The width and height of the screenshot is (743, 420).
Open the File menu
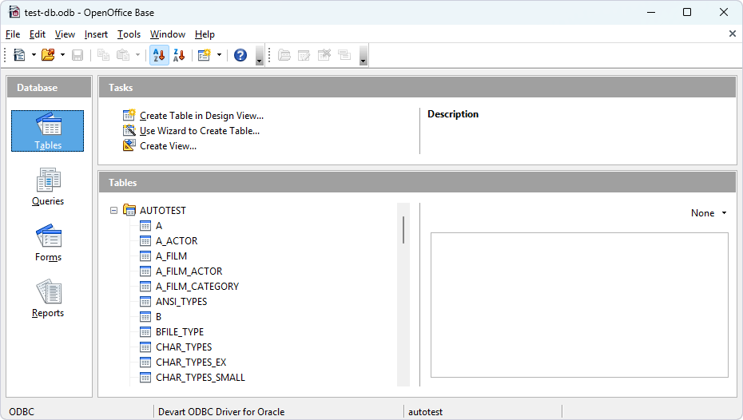[13, 34]
